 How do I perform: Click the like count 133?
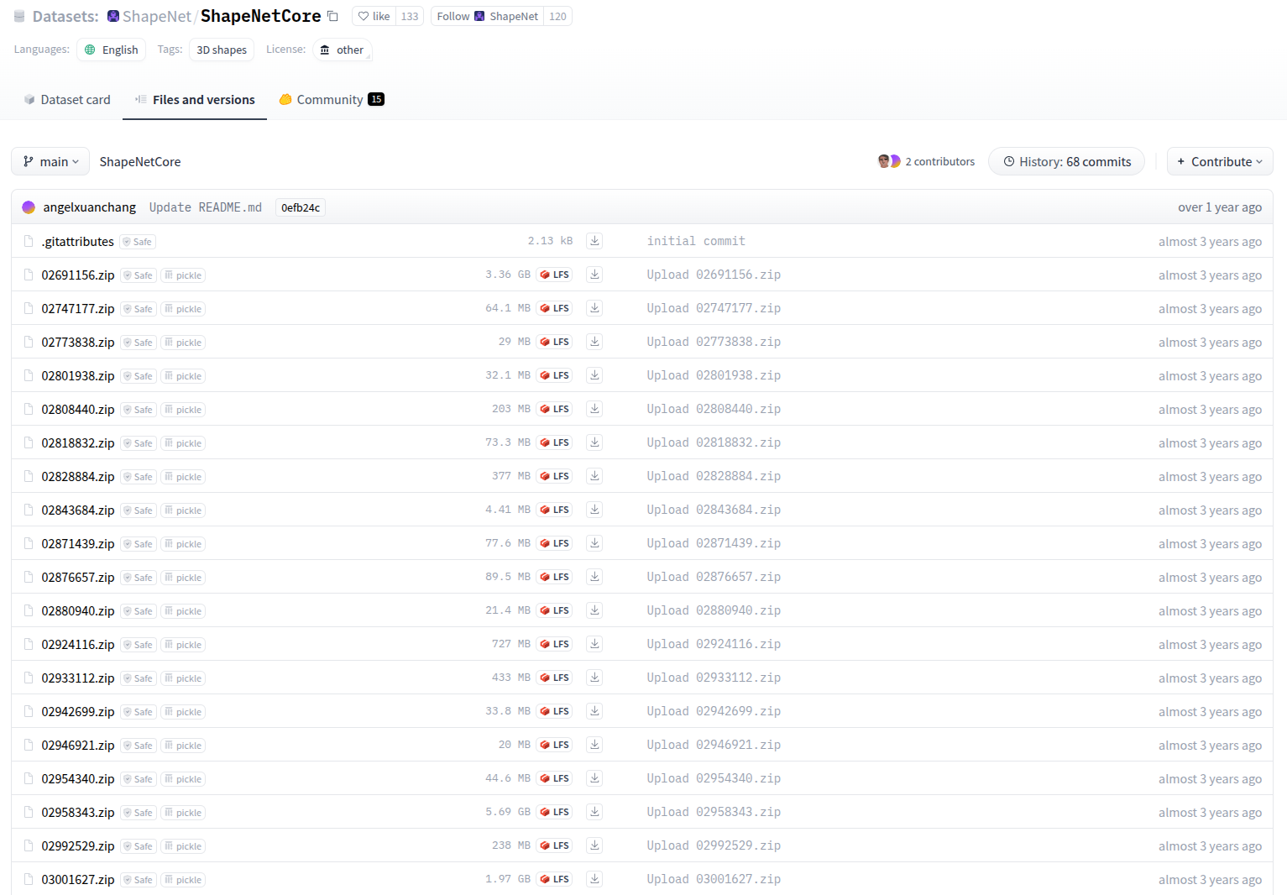pos(410,16)
